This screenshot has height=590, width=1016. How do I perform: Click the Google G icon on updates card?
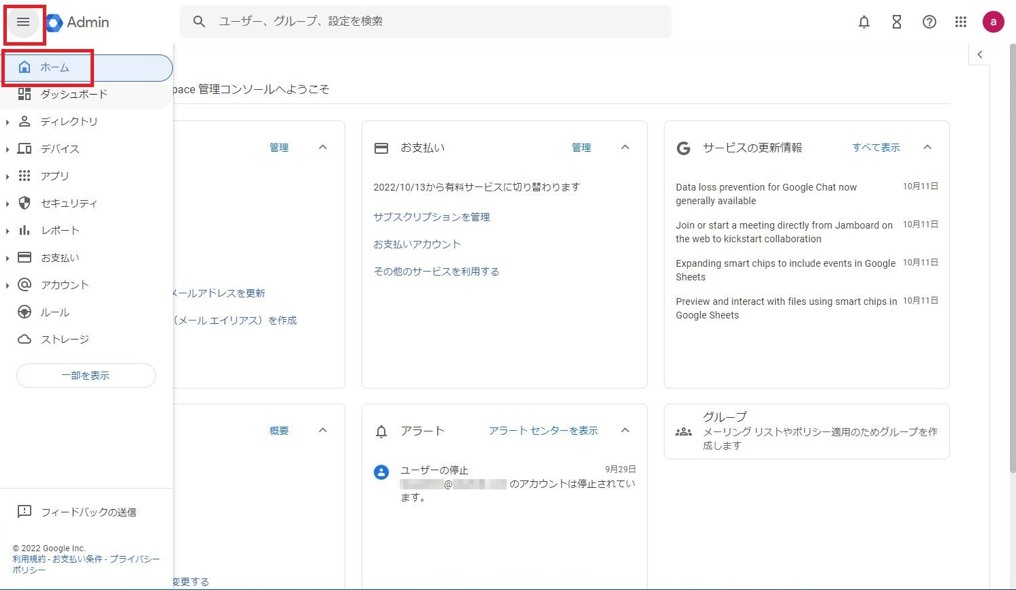pos(684,148)
